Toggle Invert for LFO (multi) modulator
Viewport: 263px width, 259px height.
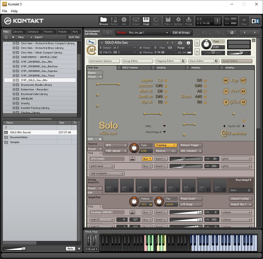tap(161, 159)
